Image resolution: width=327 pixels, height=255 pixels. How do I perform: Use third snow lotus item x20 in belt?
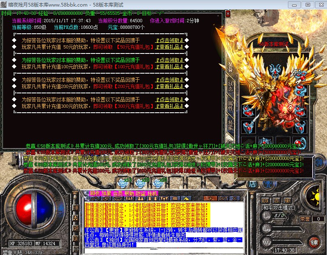click(x=159, y=183)
